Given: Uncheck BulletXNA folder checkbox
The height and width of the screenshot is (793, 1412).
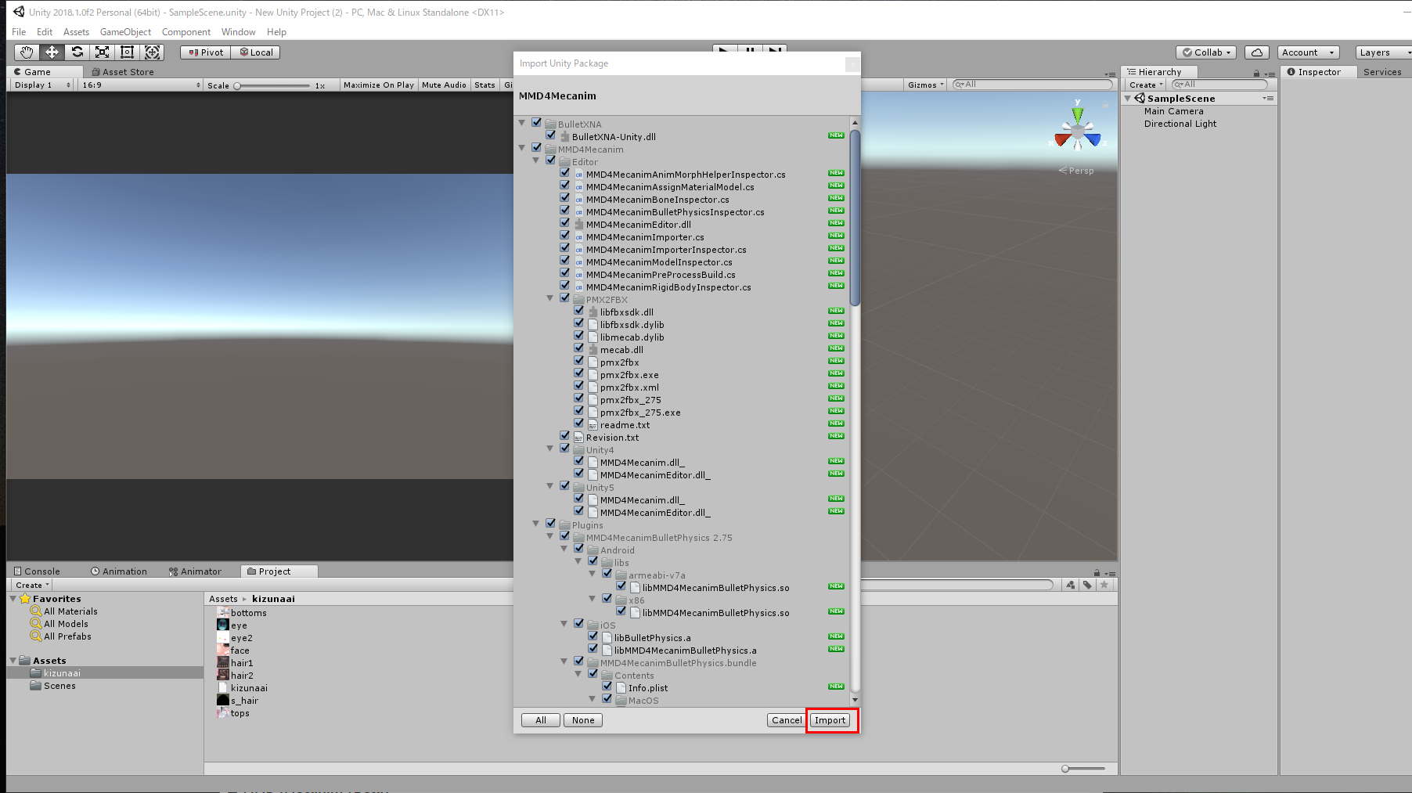Looking at the screenshot, I should click(x=537, y=123).
